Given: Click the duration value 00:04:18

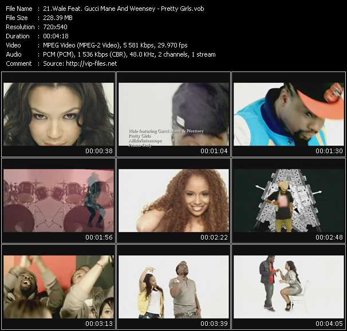Looking at the screenshot, I should 56,36.
